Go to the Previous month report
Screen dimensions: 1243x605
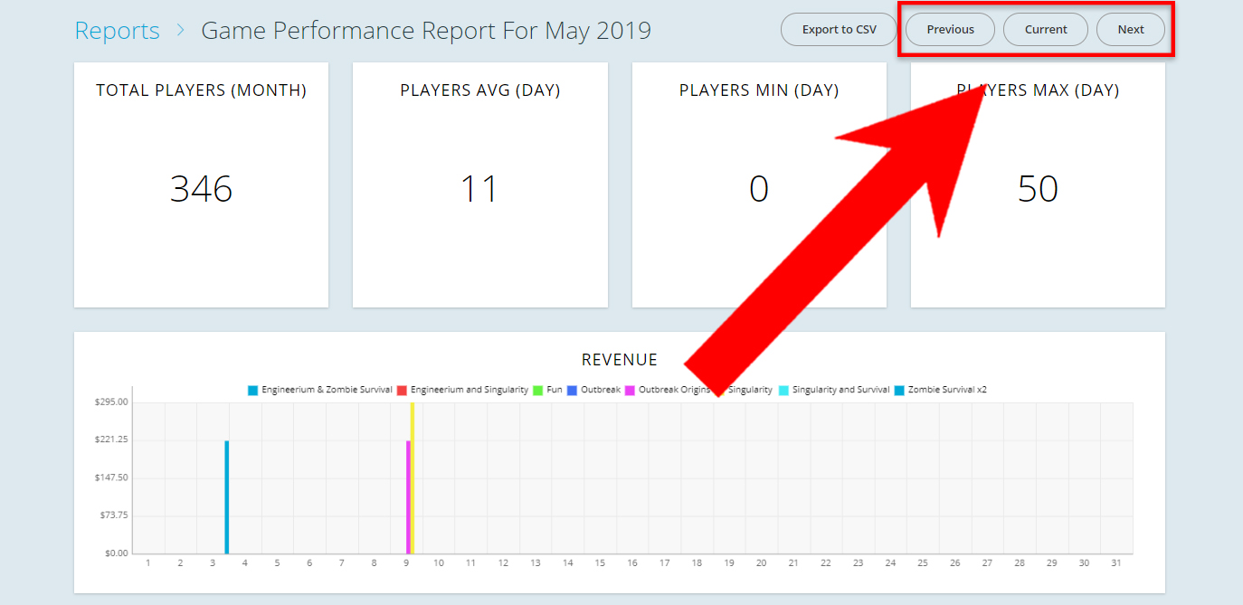(950, 30)
